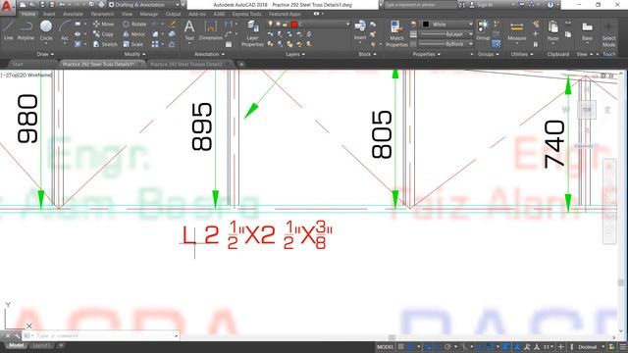Open the Insert ribbon tab
628x353 pixels.
click(49, 14)
